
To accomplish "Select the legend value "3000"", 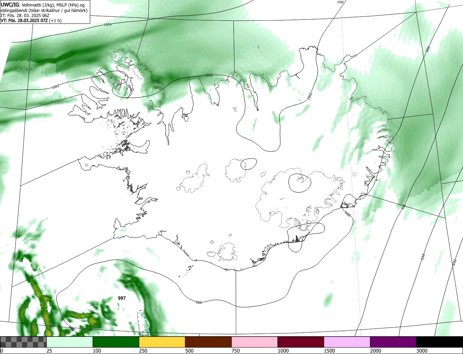I will click(x=422, y=351).
